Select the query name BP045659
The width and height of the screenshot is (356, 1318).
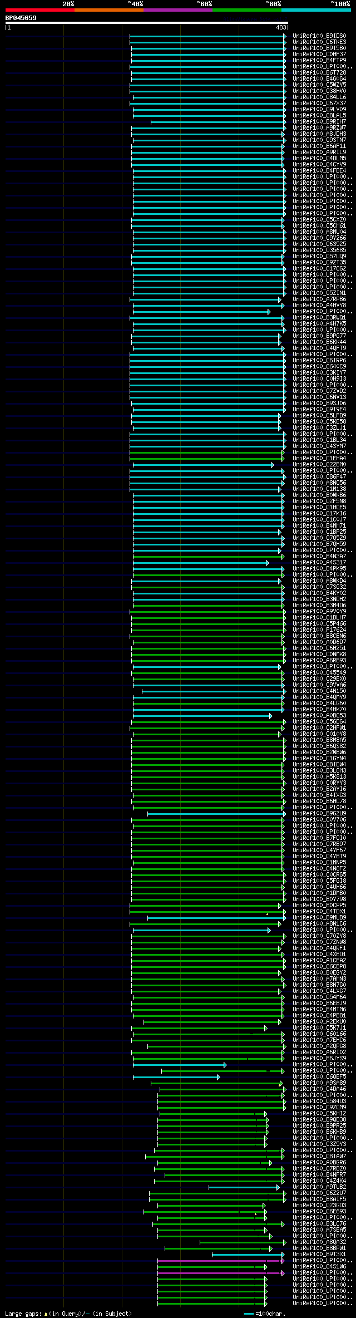coord(21,18)
